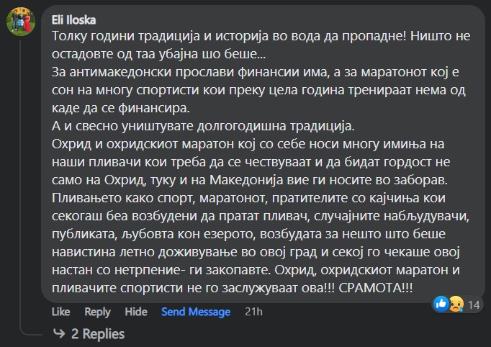Like Eli Iloska's comment
Image resolution: width=491 pixels, height=347 pixels.
pos(60,312)
